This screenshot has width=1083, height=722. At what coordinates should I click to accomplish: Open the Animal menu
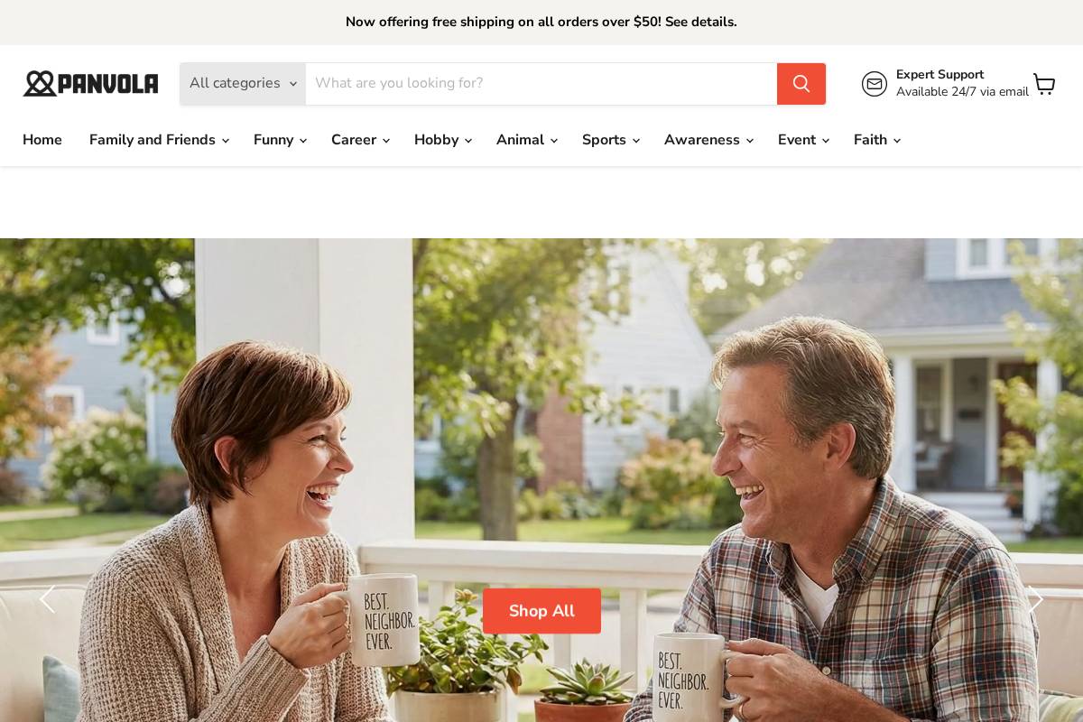tap(526, 140)
